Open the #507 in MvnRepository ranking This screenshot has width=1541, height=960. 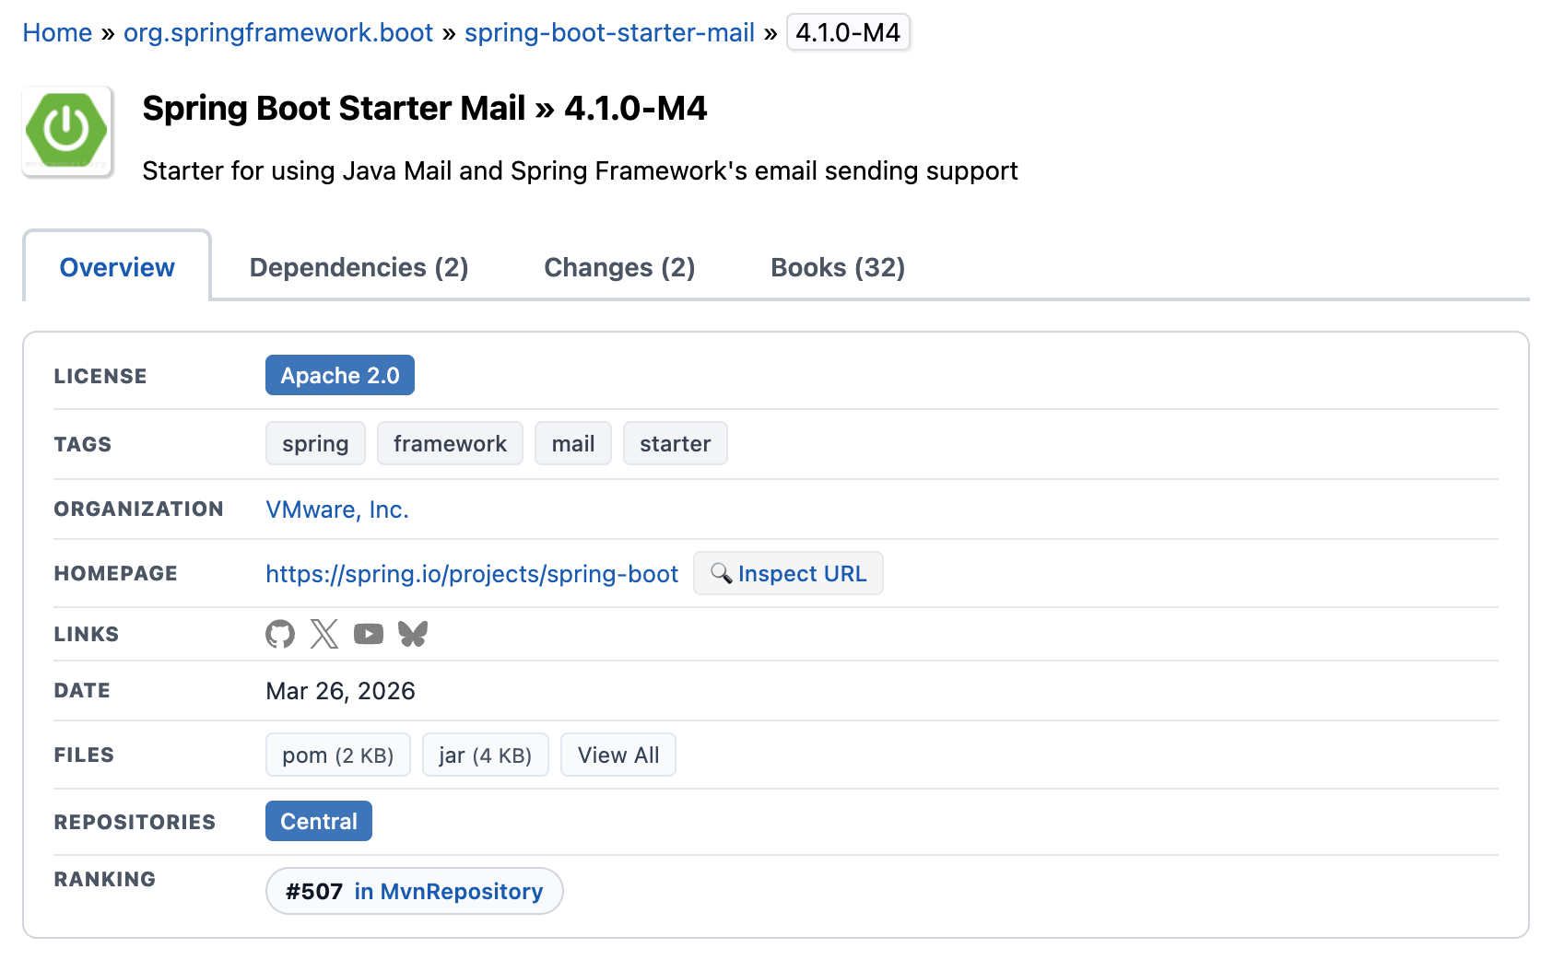coord(415,891)
